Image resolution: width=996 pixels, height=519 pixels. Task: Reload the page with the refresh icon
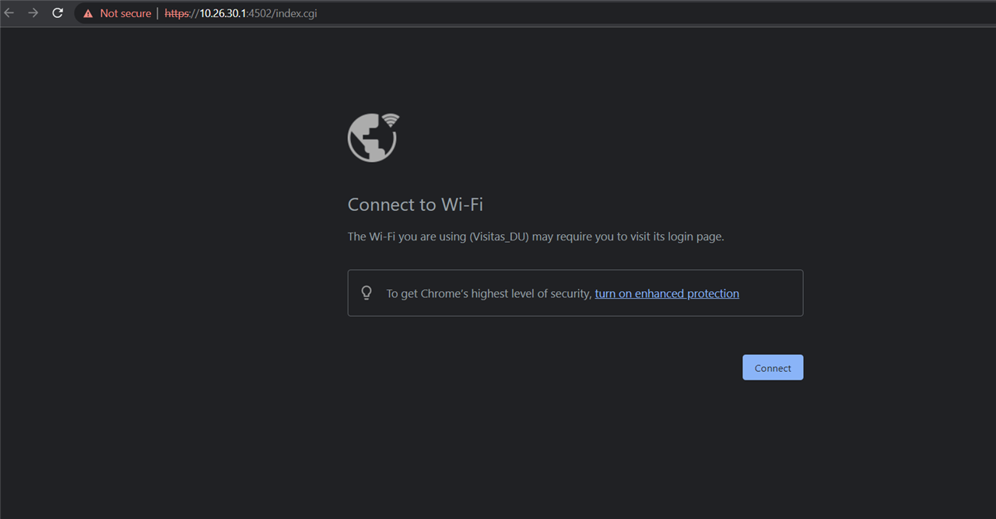[58, 13]
